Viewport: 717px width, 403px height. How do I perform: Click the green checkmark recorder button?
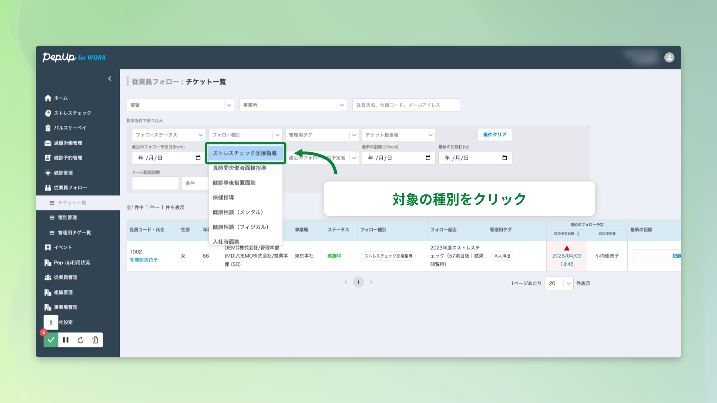click(x=51, y=340)
